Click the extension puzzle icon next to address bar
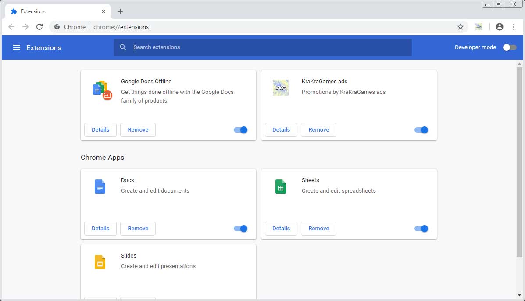The height and width of the screenshot is (301, 525). click(479, 27)
